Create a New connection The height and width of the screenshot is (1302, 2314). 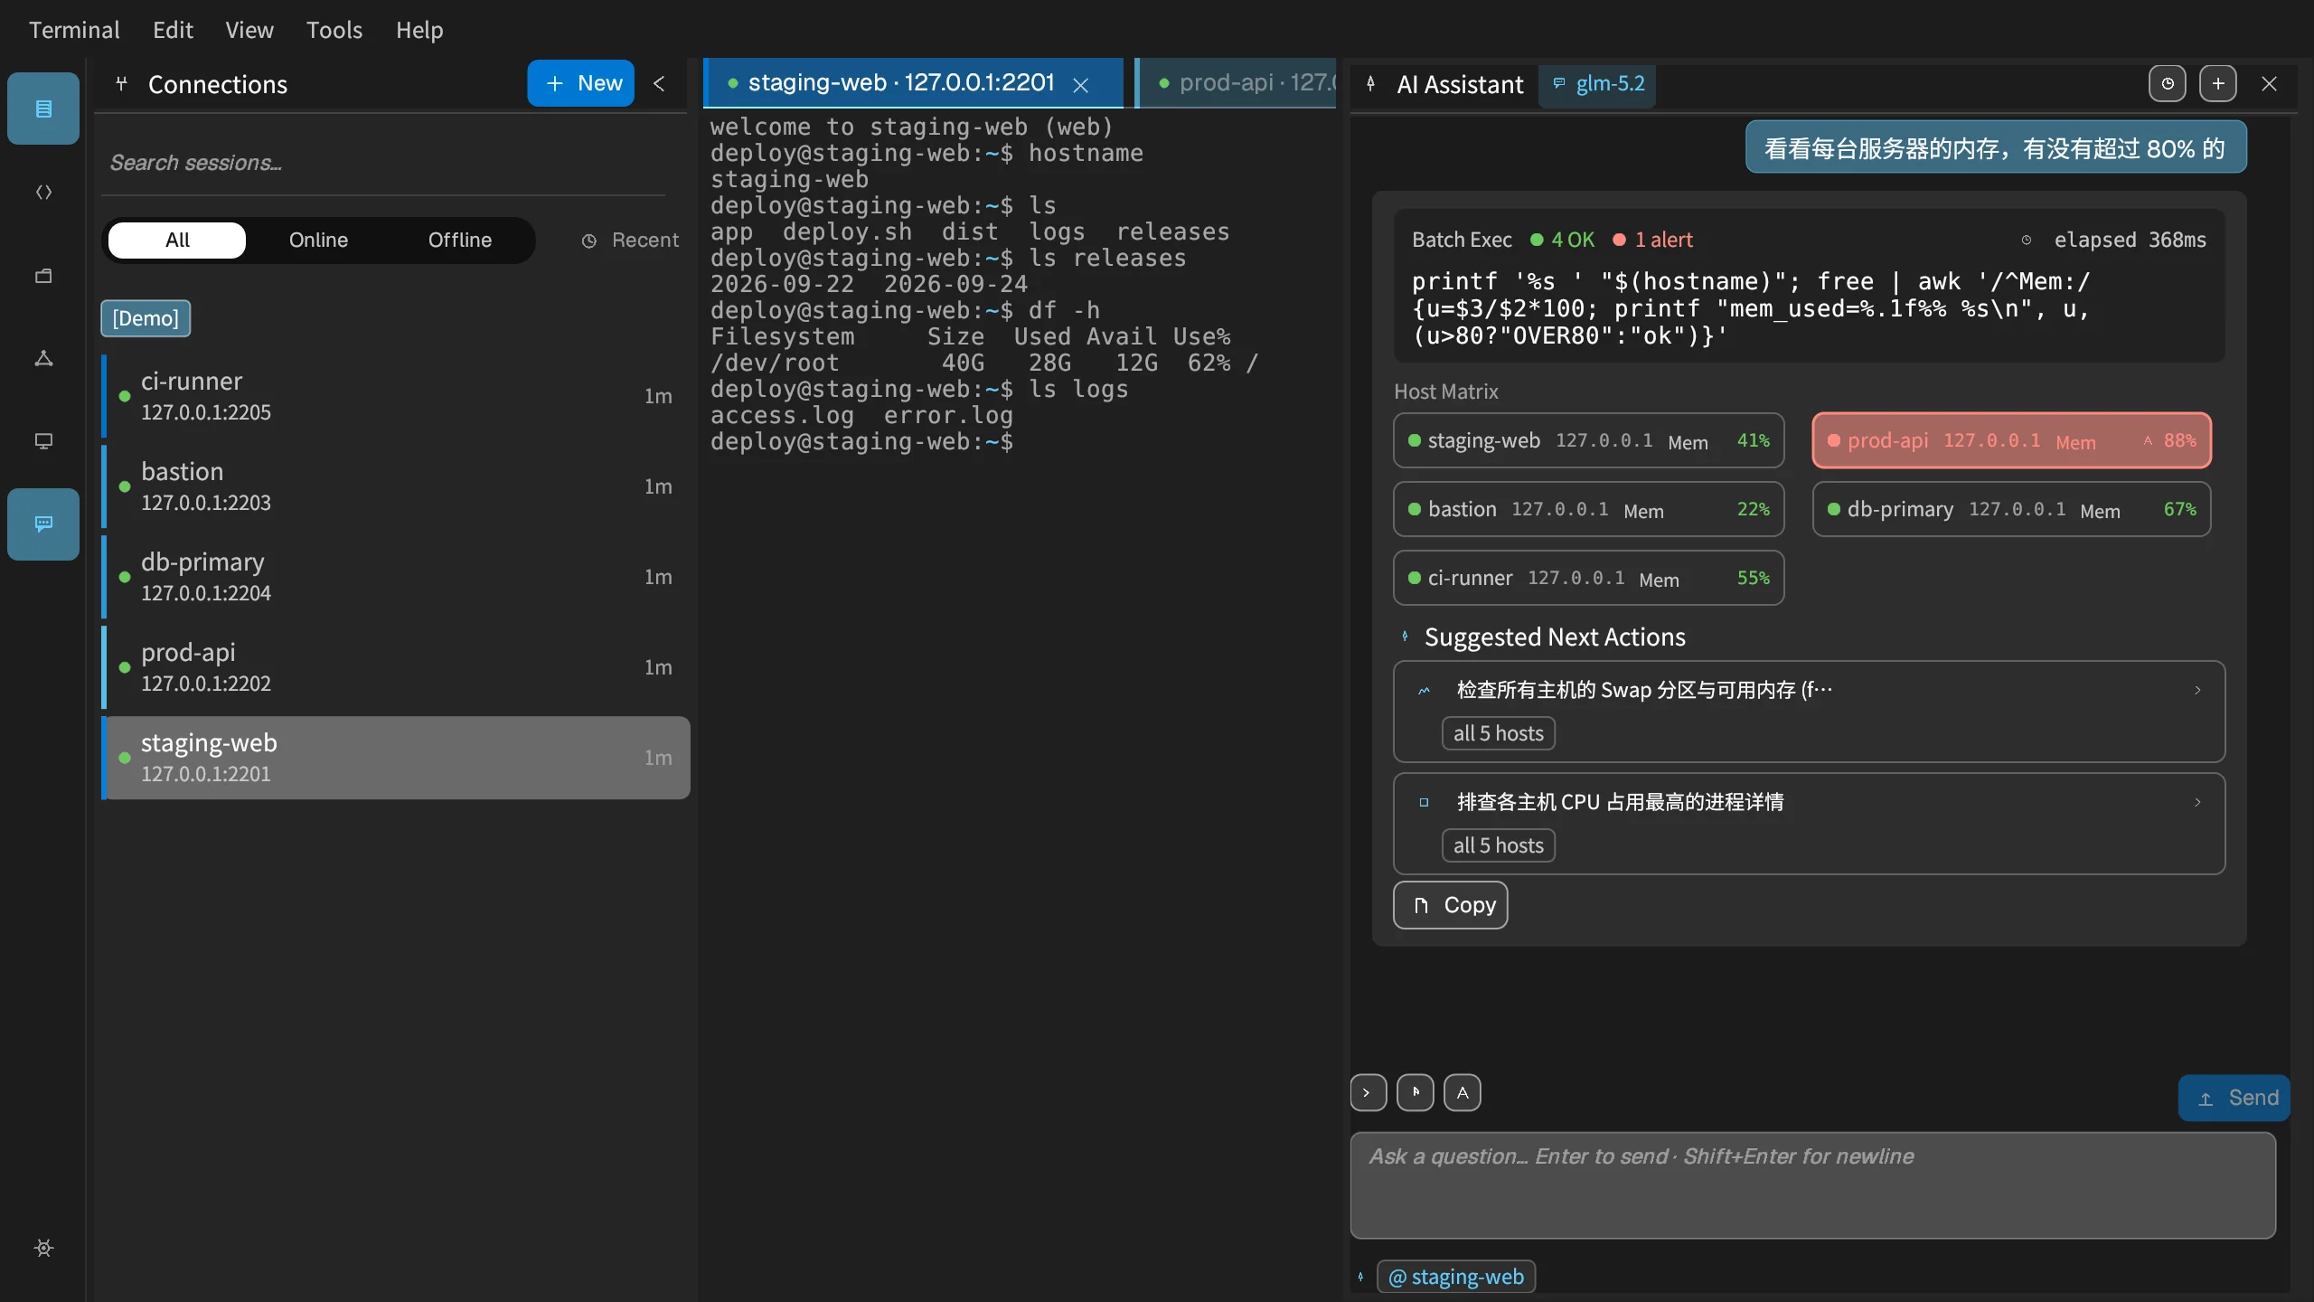tap(581, 83)
